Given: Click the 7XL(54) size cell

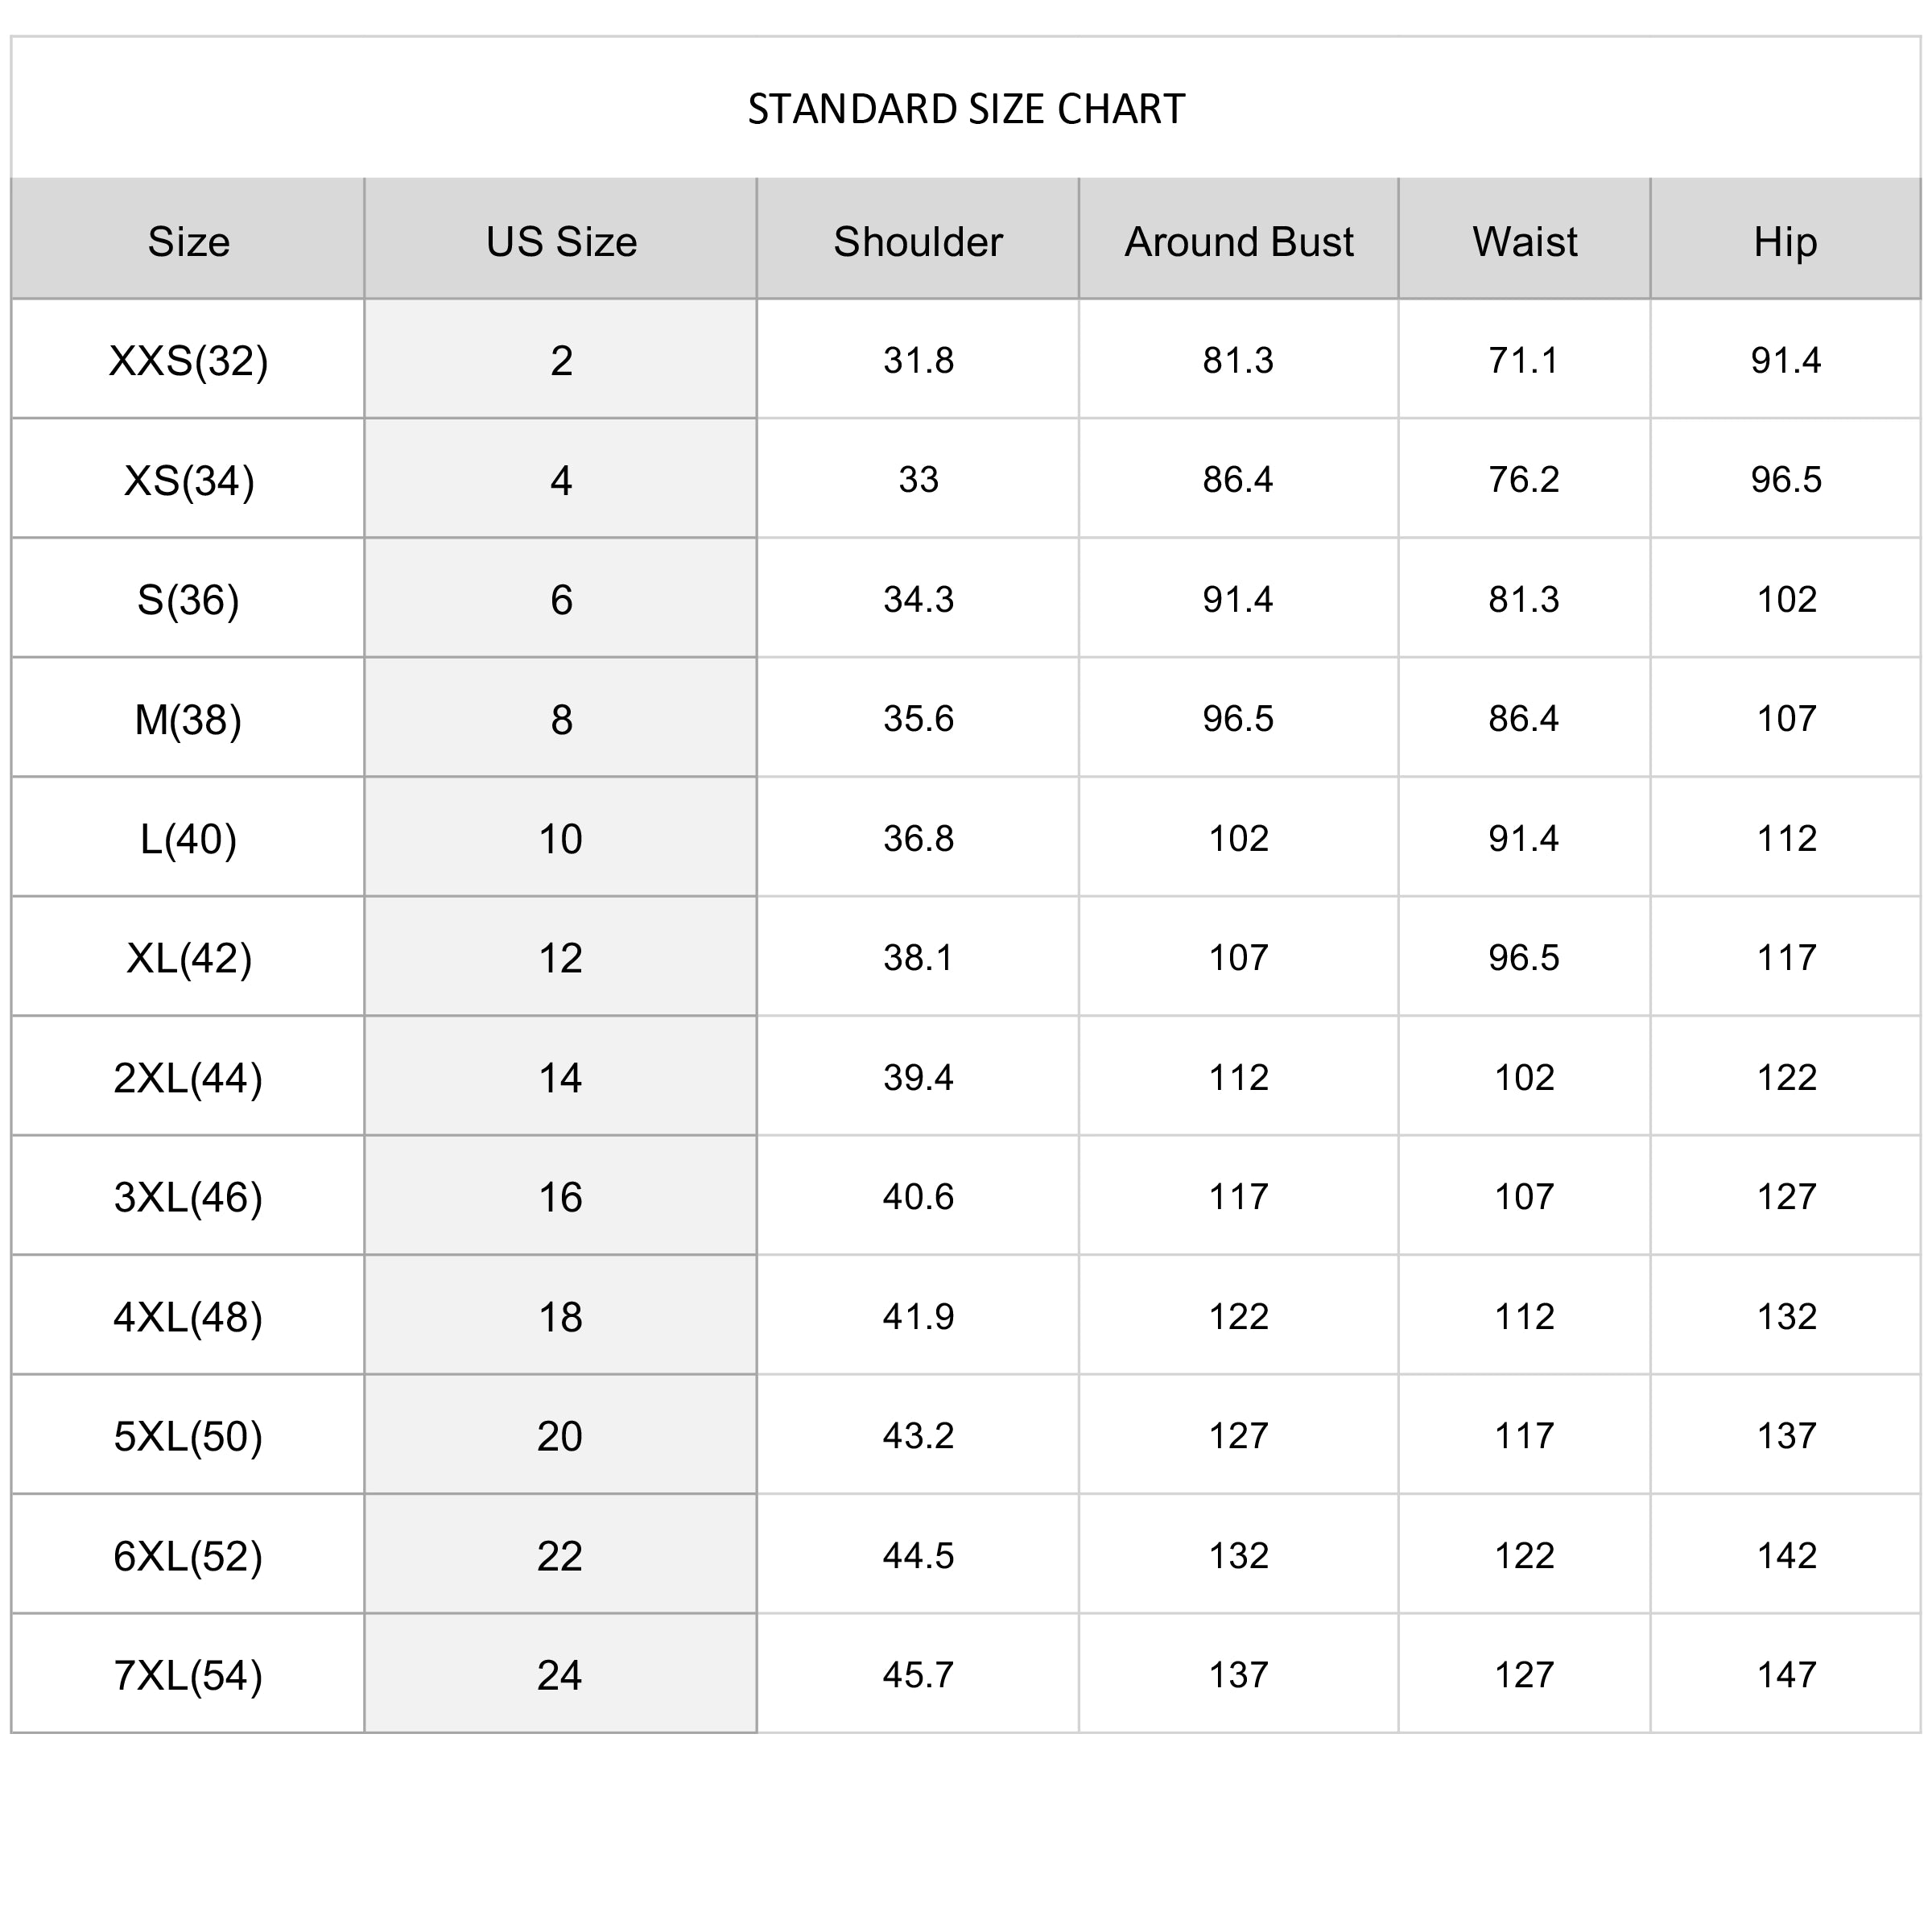Looking at the screenshot, I should [x=188, y=1675].
